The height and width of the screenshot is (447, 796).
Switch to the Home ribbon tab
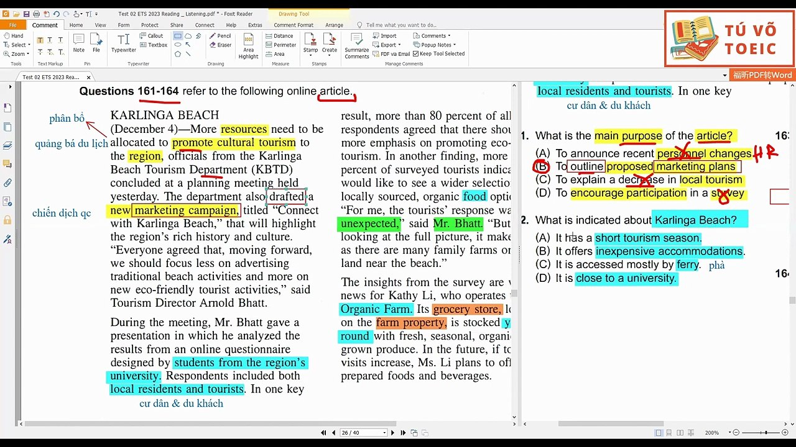[x=76, y=25]
